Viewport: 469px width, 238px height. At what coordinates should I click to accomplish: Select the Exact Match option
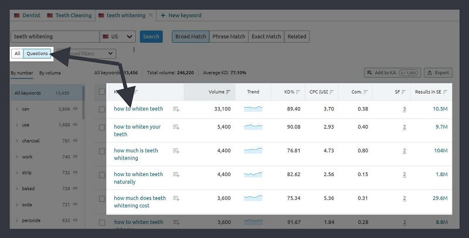(x=266, y=36)
